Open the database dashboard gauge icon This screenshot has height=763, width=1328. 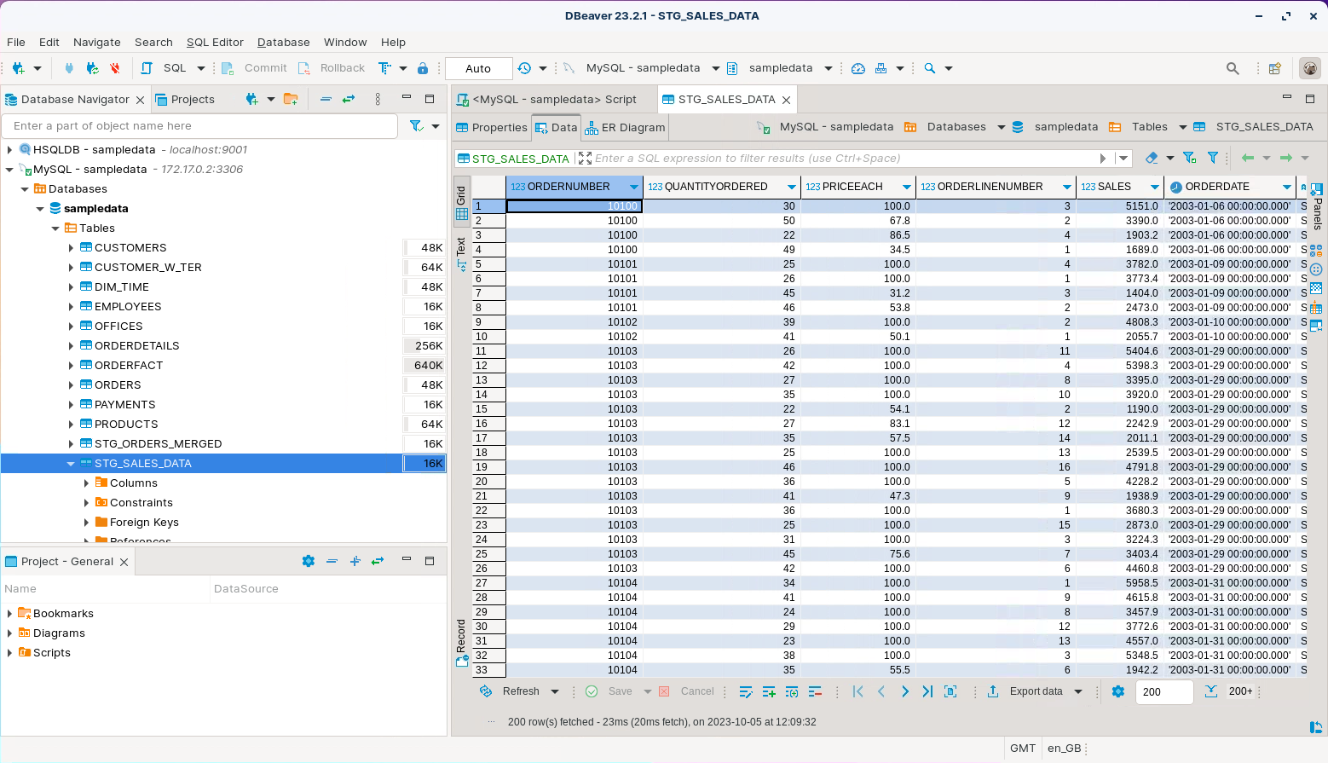(x=858, y=68)
